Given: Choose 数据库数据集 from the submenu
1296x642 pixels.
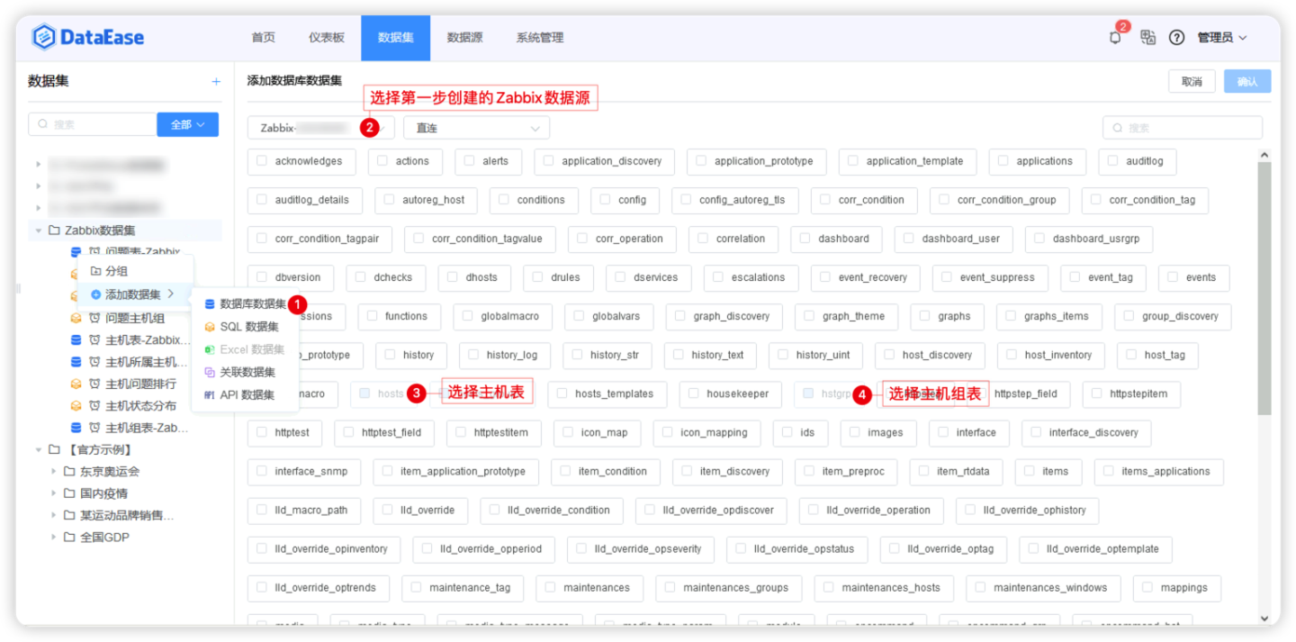Looking at the screenshot, I should point(246,304).
